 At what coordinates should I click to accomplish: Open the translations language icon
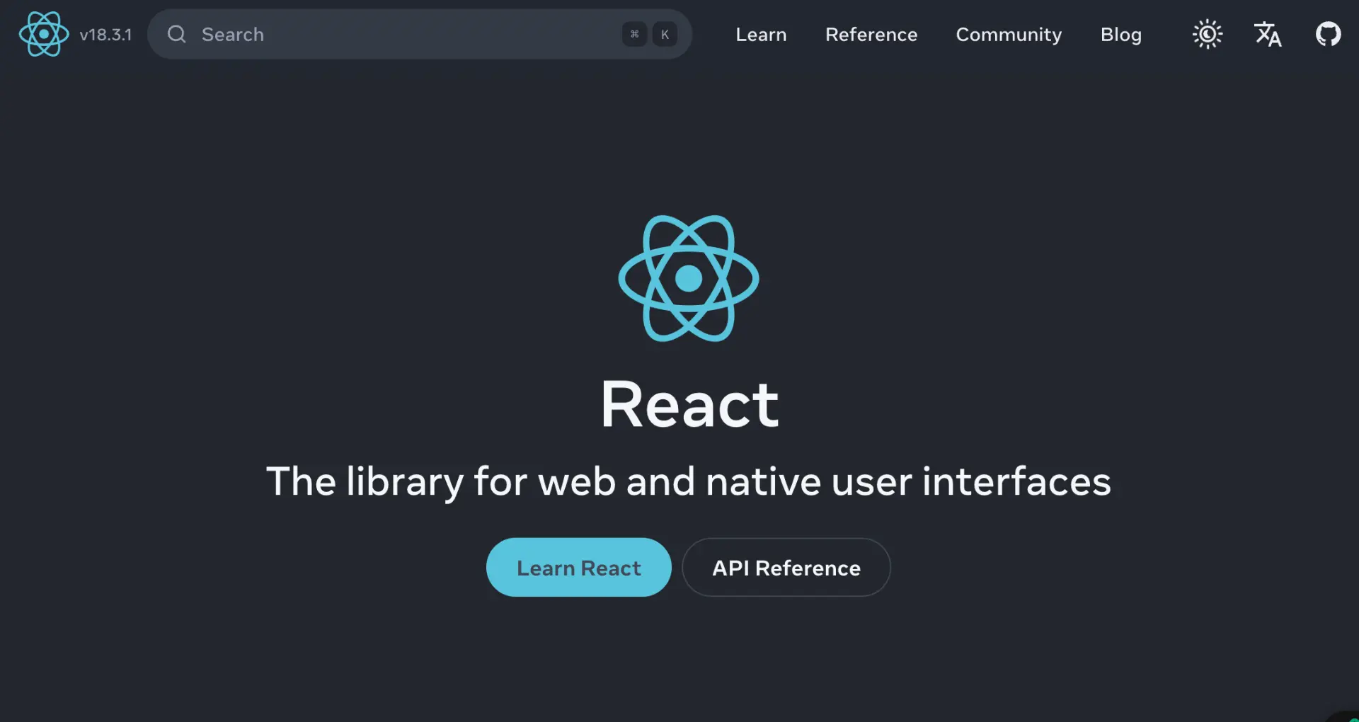1268,34
